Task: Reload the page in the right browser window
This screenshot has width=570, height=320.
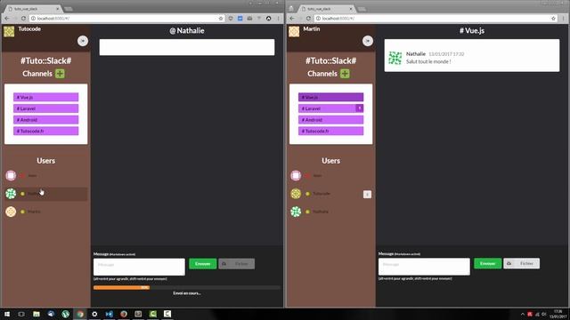Action: 308,18
